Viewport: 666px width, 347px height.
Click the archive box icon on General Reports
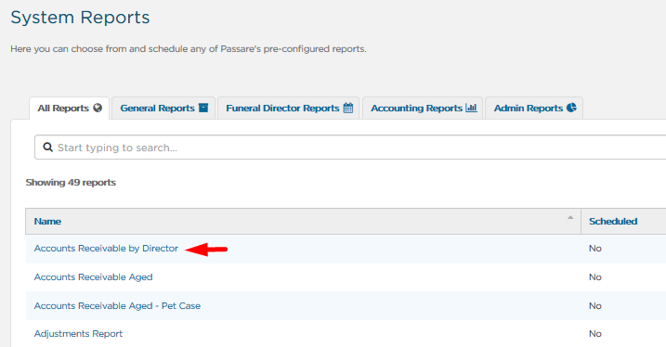tap(203, 108)
